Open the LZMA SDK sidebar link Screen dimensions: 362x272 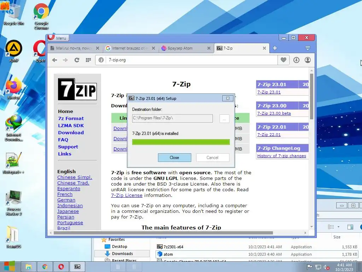[71, 126]
